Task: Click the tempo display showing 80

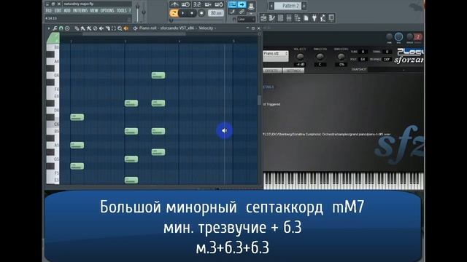Action: point(216,13)
